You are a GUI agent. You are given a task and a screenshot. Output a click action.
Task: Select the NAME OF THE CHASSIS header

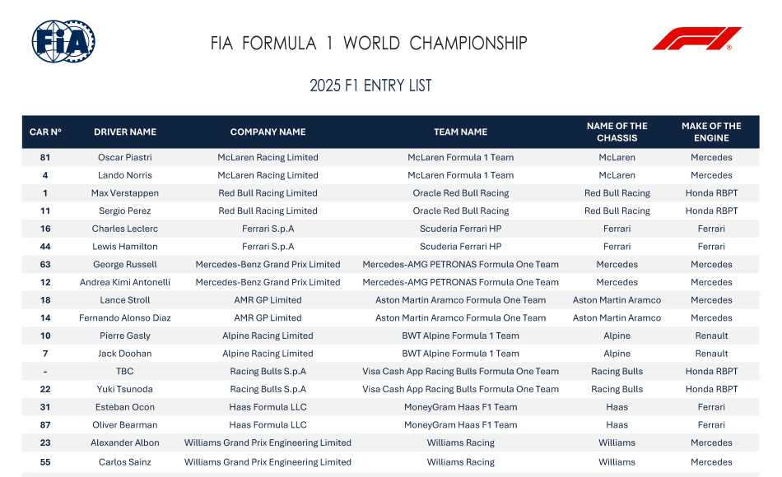click(x=617, y=132)
